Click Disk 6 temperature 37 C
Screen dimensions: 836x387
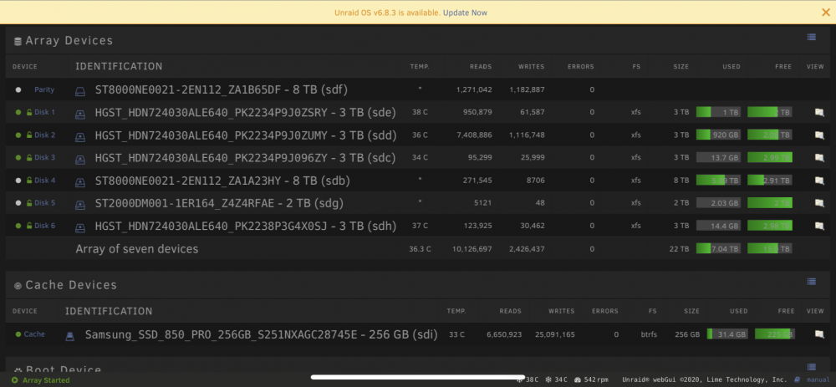[x=420, y=226]
